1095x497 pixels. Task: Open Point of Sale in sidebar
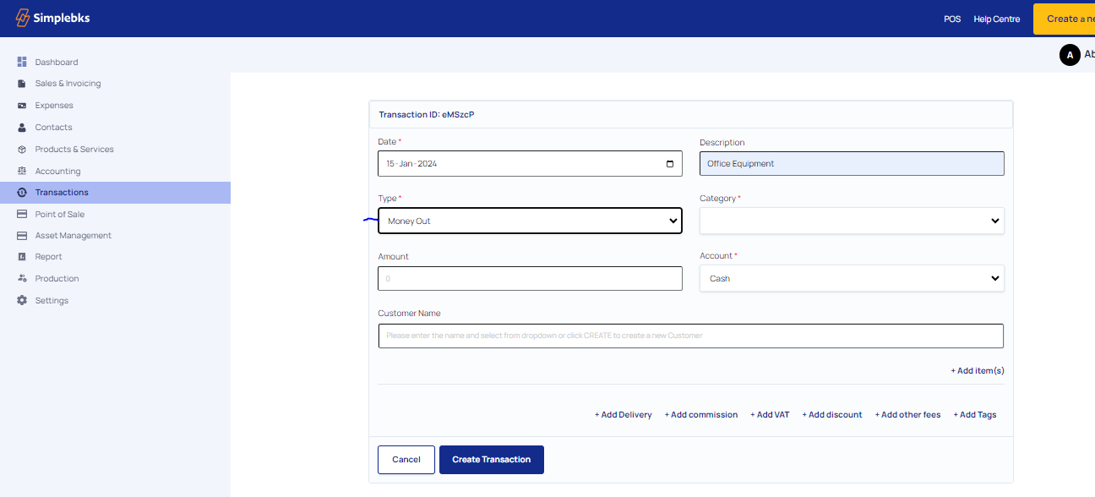tap(59, 215)
